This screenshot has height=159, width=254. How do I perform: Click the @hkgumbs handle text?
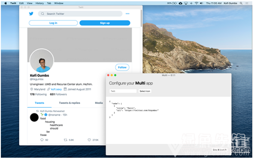(x=36, y=79)
